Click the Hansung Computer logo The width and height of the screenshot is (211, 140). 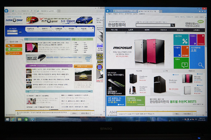coord(117,24)
